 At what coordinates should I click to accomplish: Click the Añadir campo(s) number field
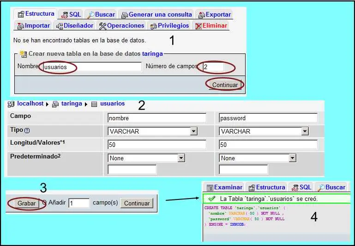pos(79,203)
